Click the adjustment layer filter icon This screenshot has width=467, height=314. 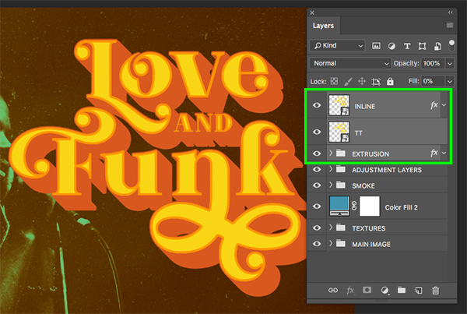391,45
